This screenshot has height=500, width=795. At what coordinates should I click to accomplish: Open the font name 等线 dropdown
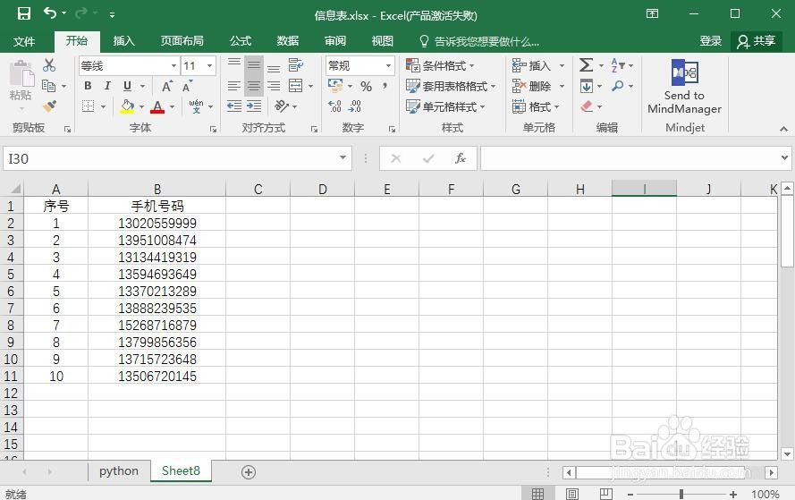(x=173, y=65)
